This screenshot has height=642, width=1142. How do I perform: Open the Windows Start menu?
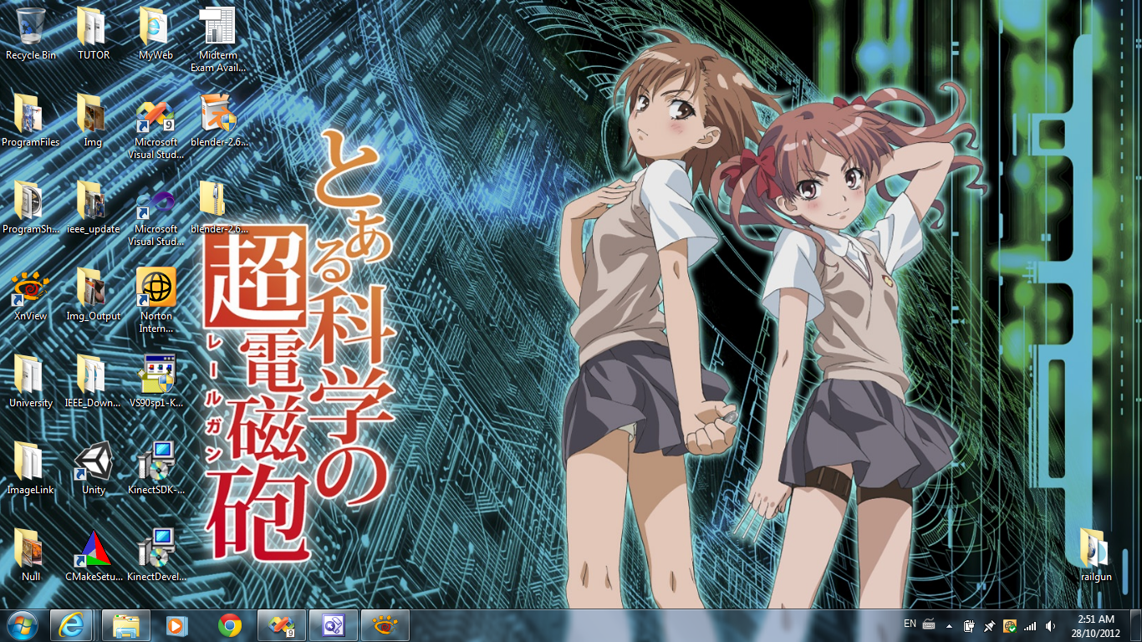click(x=22, y=625)
